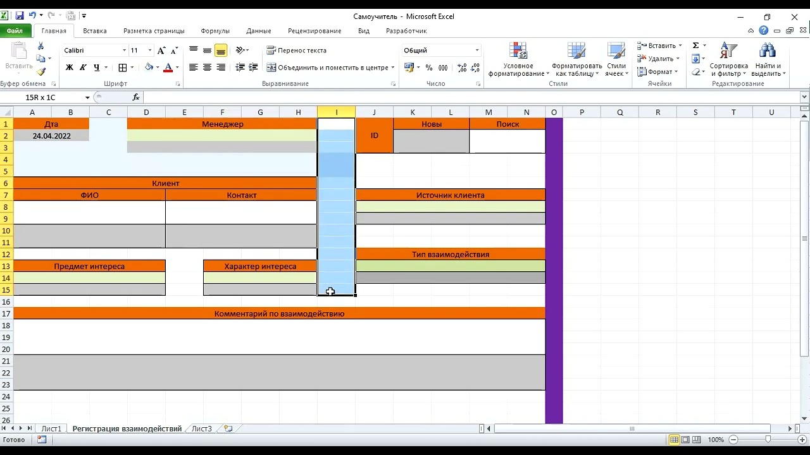Screen dimensions: 810x455
Task: Decrease indent icon
Action: point(240,68)
